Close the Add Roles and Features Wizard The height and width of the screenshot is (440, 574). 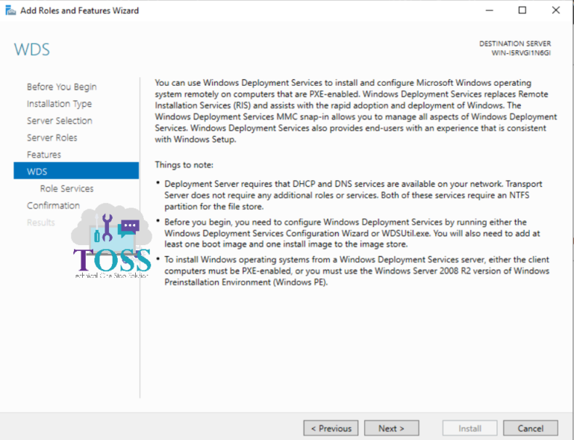555,10
